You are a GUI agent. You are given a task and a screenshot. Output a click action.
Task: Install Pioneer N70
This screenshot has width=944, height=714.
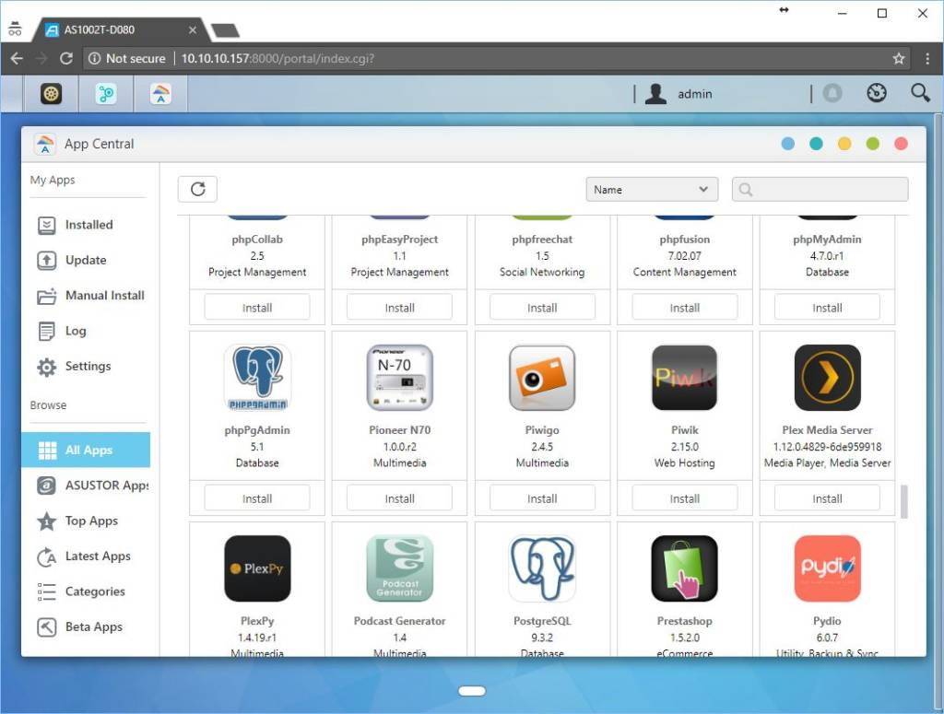click(x=400, y=498)
